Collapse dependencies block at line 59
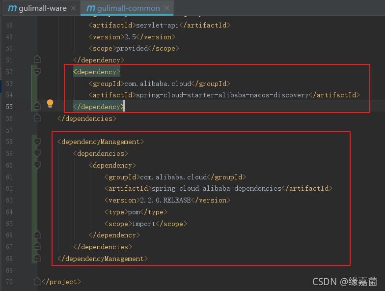This screenshot has height=291, width=385. click(37, 153)
